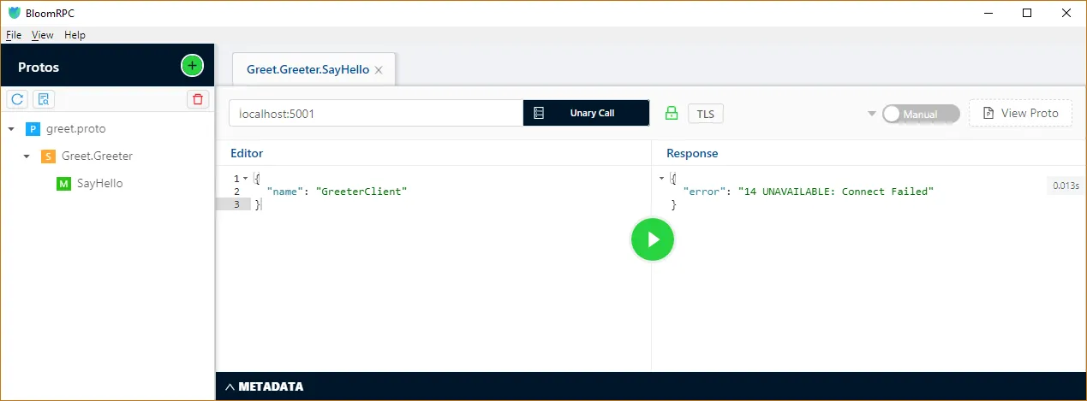Image resolution: width=1087 pixels, height=401 pixels.
Task: Fold the Response JSON block
Action: (661, 179)
